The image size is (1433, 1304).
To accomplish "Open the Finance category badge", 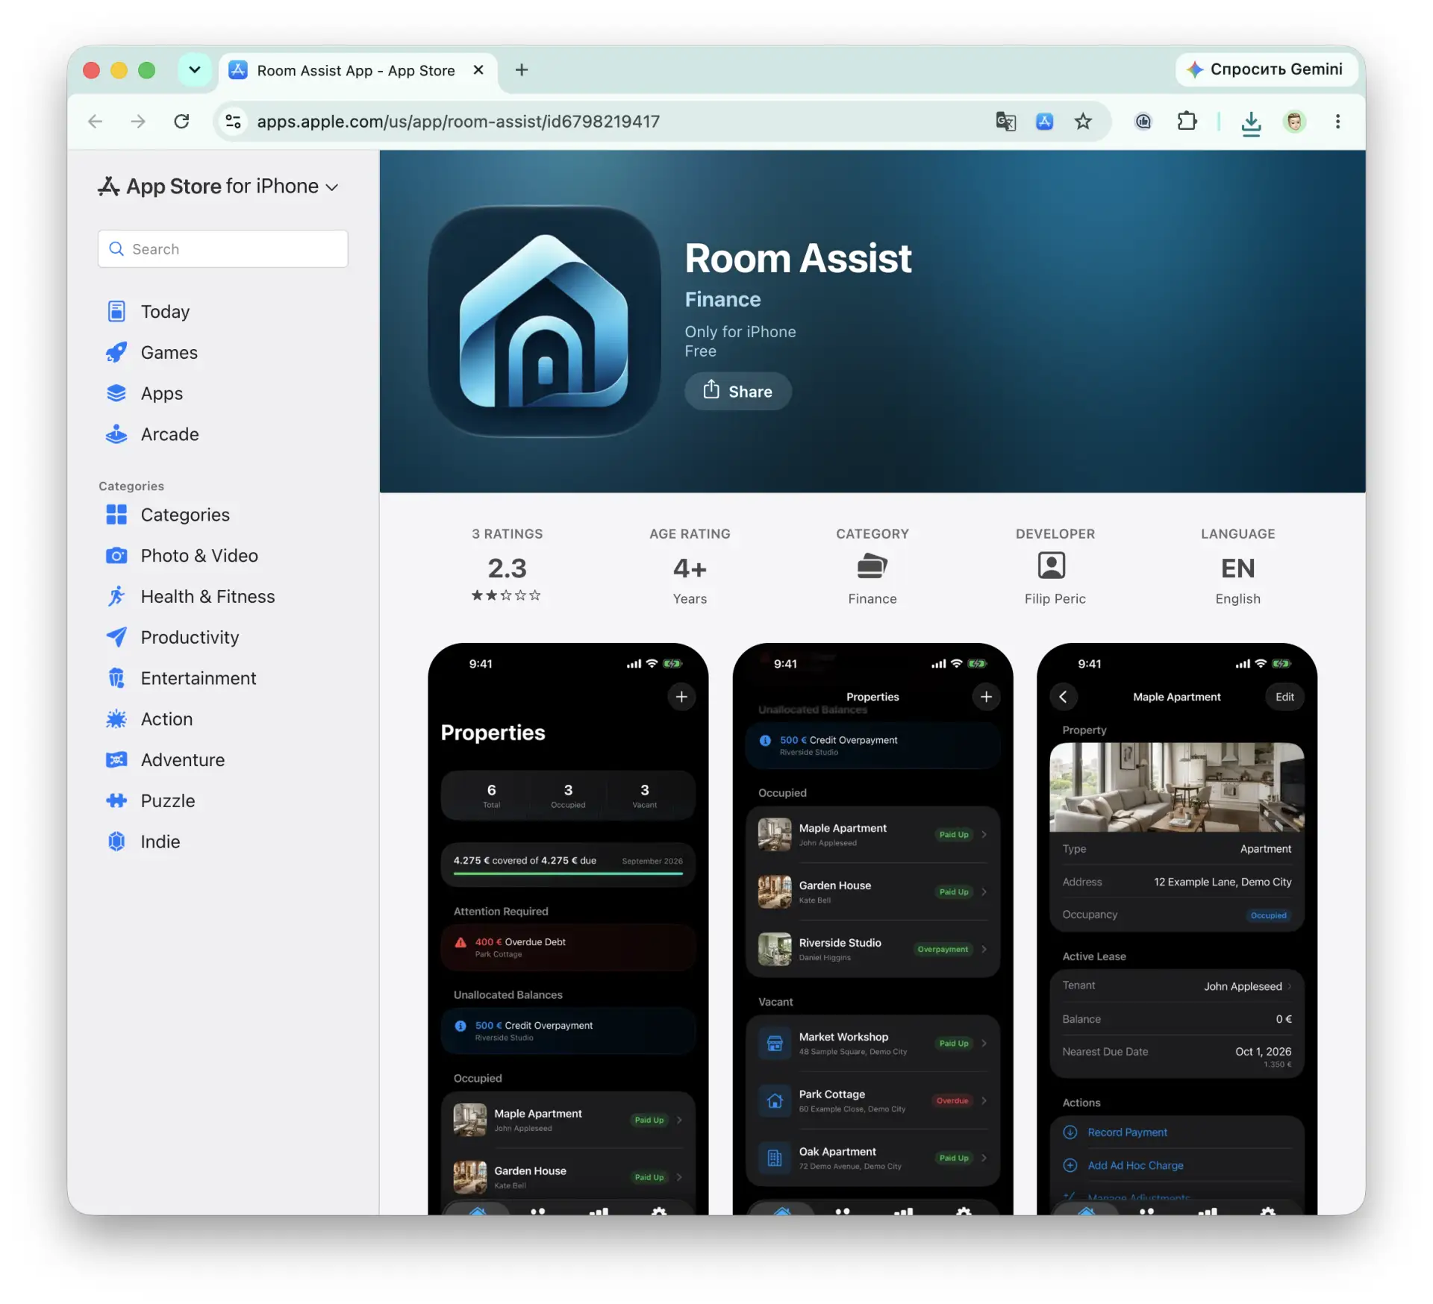I will [x=872, y=567].
